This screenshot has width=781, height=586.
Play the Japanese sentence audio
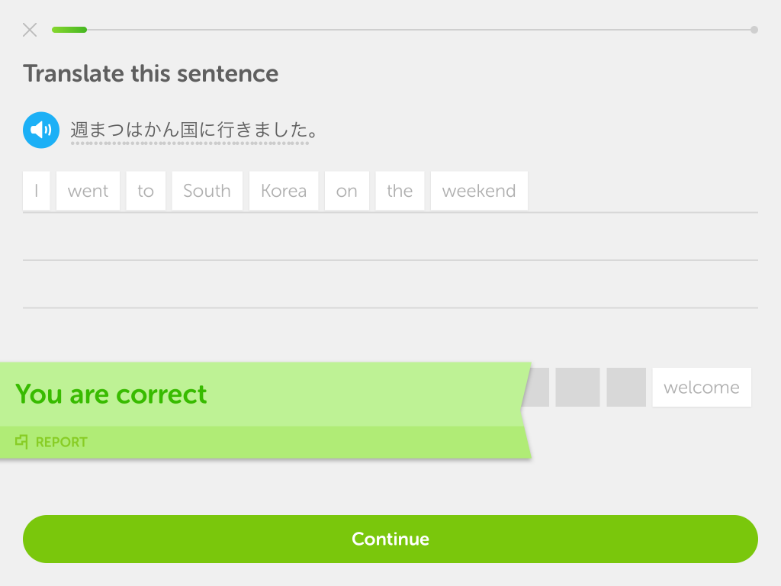41,130
